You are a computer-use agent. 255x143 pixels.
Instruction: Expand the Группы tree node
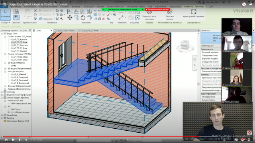tap(2, 118)
